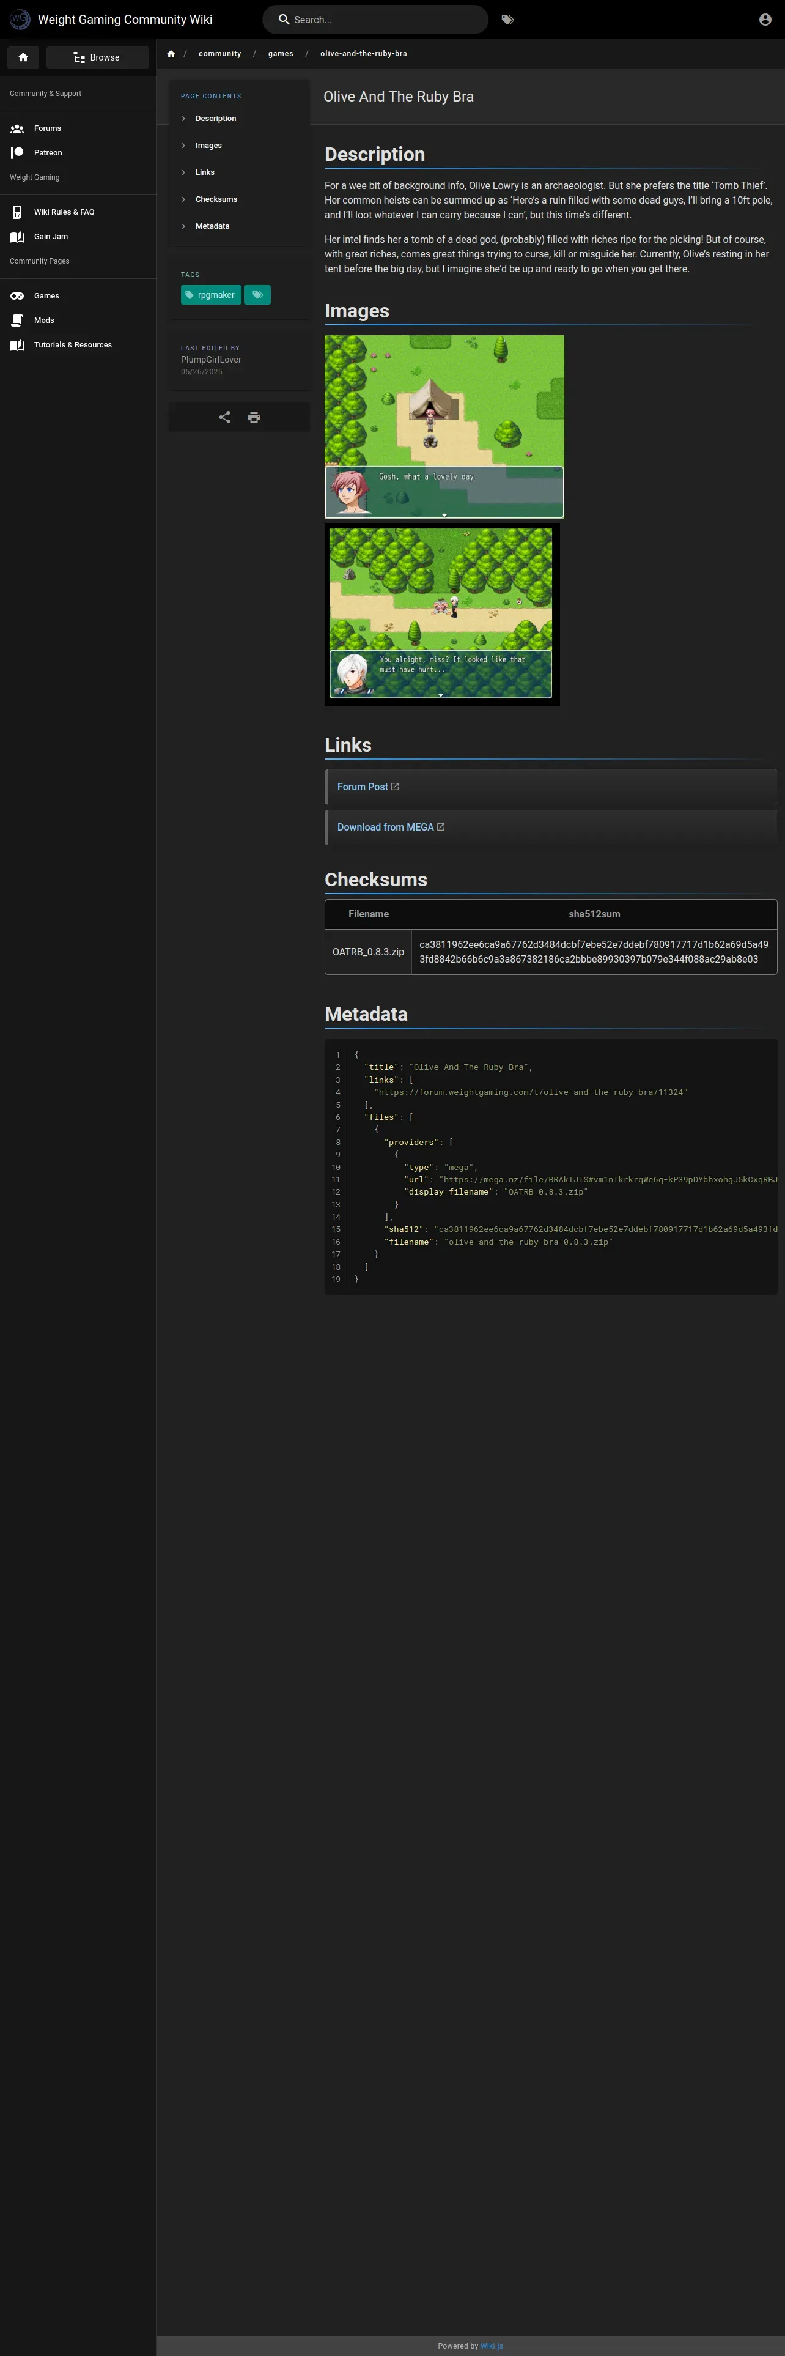
Task: Open the Forum Post link
Action: point(363,787)
